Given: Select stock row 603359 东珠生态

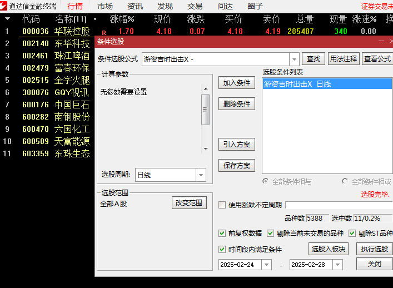Looking at the screenshot, I should coord(47,153).
